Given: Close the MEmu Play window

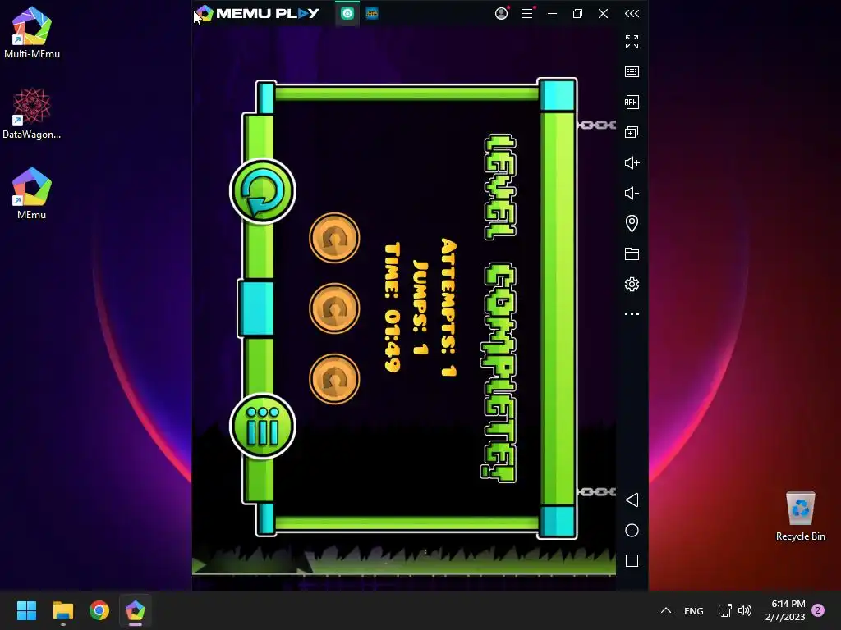Looking at the screenshot, I should coord(604,13).
